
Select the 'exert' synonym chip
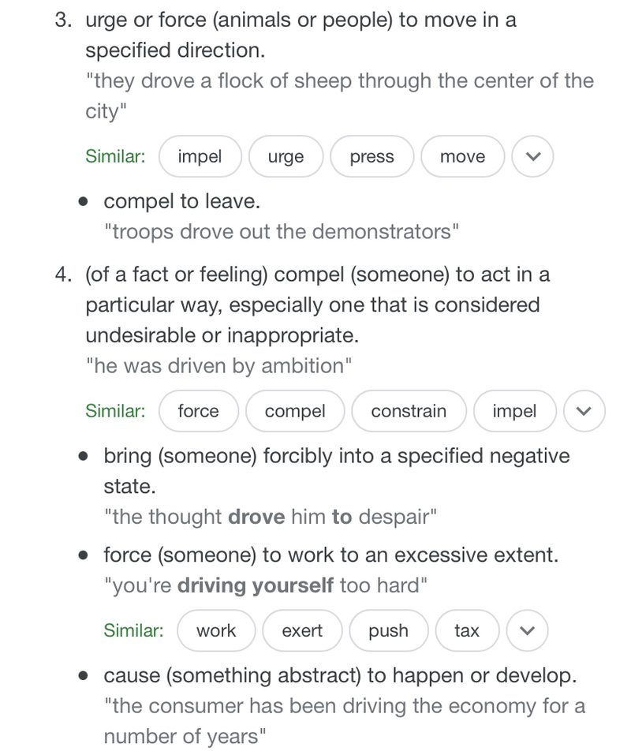302,630
